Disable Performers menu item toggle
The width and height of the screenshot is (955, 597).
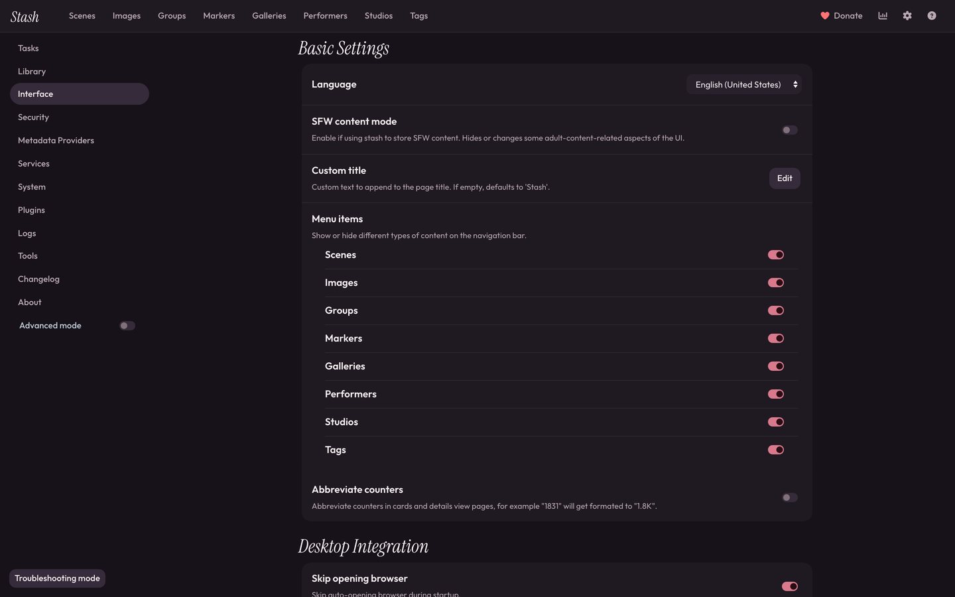click(776, 394)
